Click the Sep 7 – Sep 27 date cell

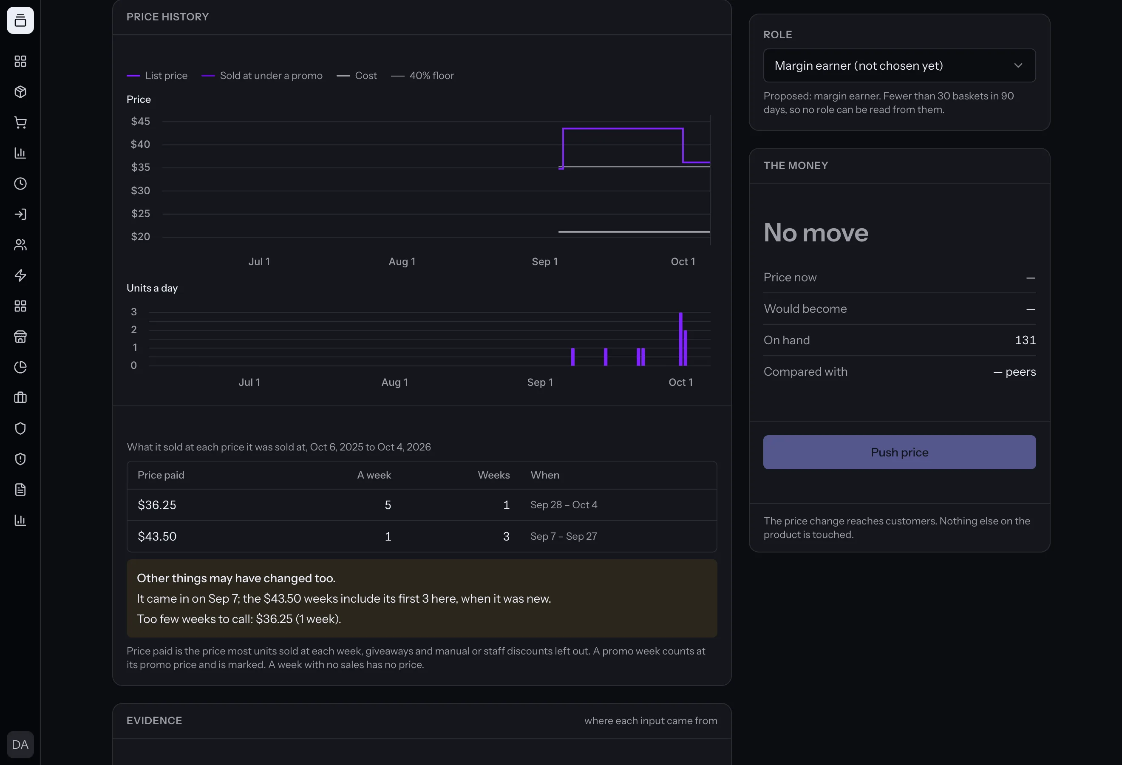tap(564, 536)
